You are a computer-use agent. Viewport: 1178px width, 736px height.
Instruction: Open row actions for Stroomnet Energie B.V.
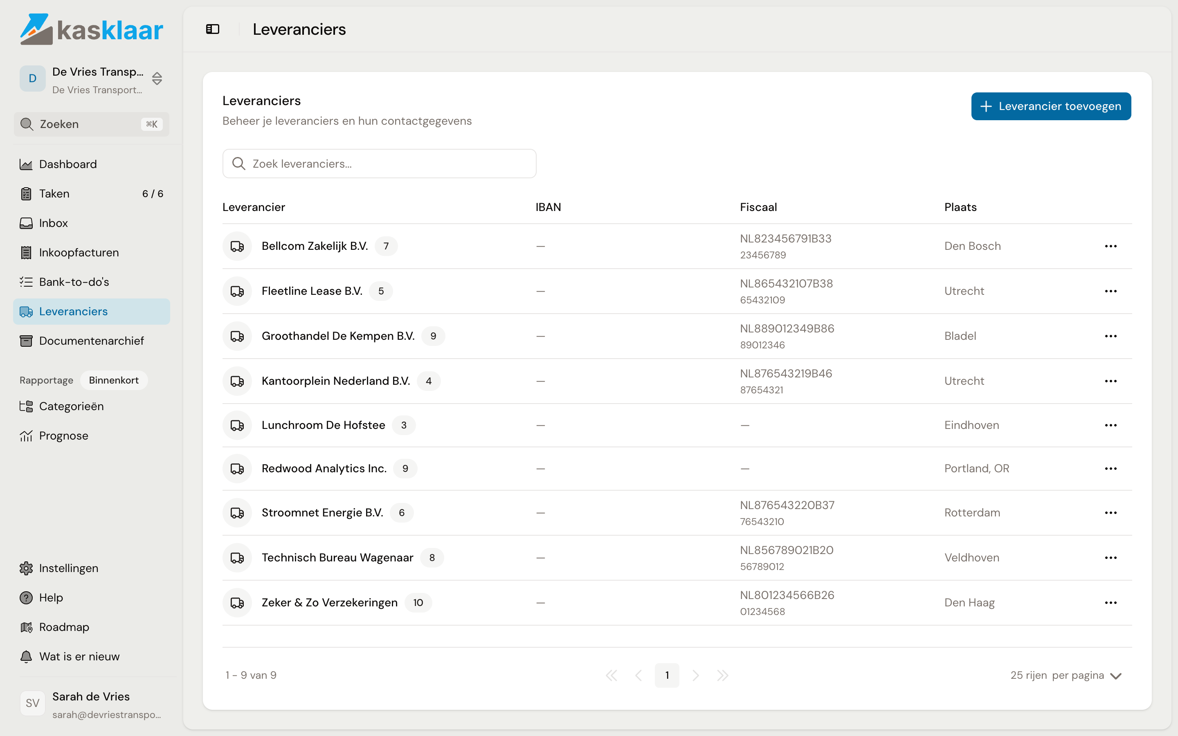tap(1111, 513)
